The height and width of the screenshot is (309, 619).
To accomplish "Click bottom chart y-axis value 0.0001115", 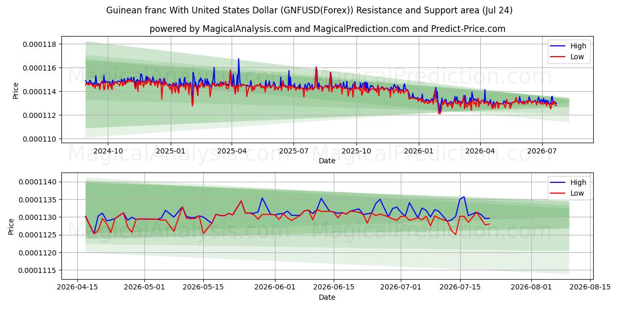I will pos(38,270).
